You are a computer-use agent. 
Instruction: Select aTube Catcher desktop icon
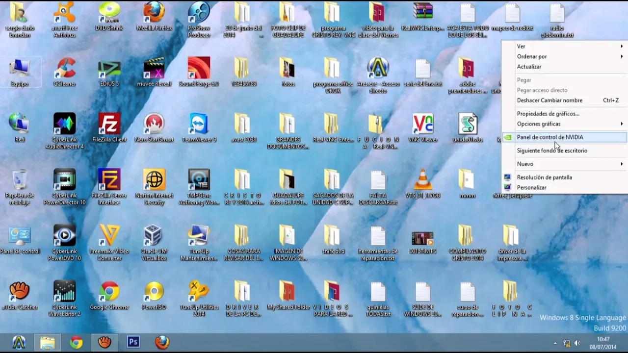point(20,296)
